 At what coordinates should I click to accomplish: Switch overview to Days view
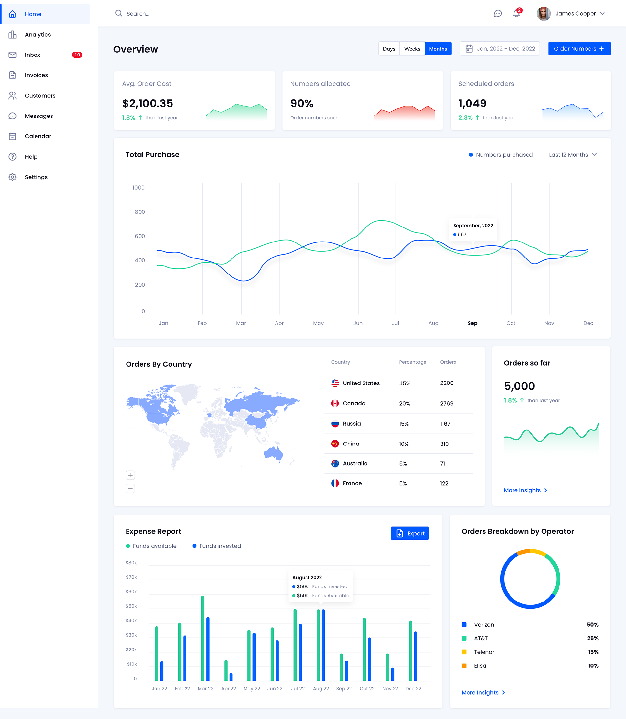click(x=389, y=49)
